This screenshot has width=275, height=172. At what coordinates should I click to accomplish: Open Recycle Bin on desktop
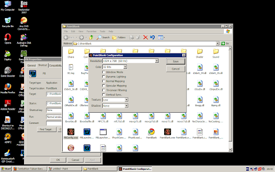point(8,22)
